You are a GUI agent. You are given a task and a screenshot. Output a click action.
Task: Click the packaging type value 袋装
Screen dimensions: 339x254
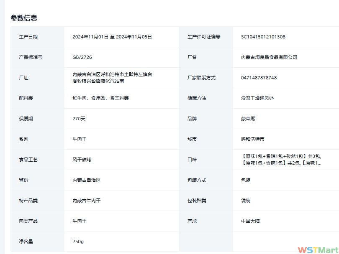click(246, 201)
